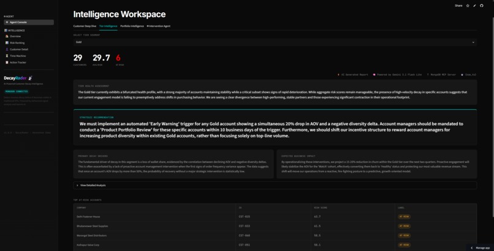Click the AI Generated Report tag
The width and height of the screenshot is (494, 251).
pyautogui.click(x=352, y=75)
